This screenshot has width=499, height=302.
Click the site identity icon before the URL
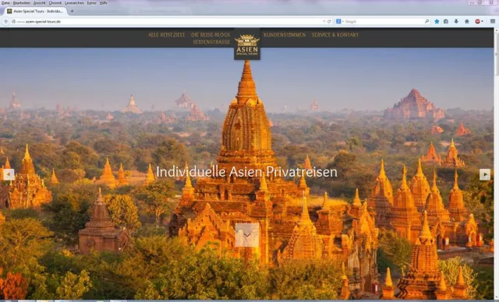13,22
